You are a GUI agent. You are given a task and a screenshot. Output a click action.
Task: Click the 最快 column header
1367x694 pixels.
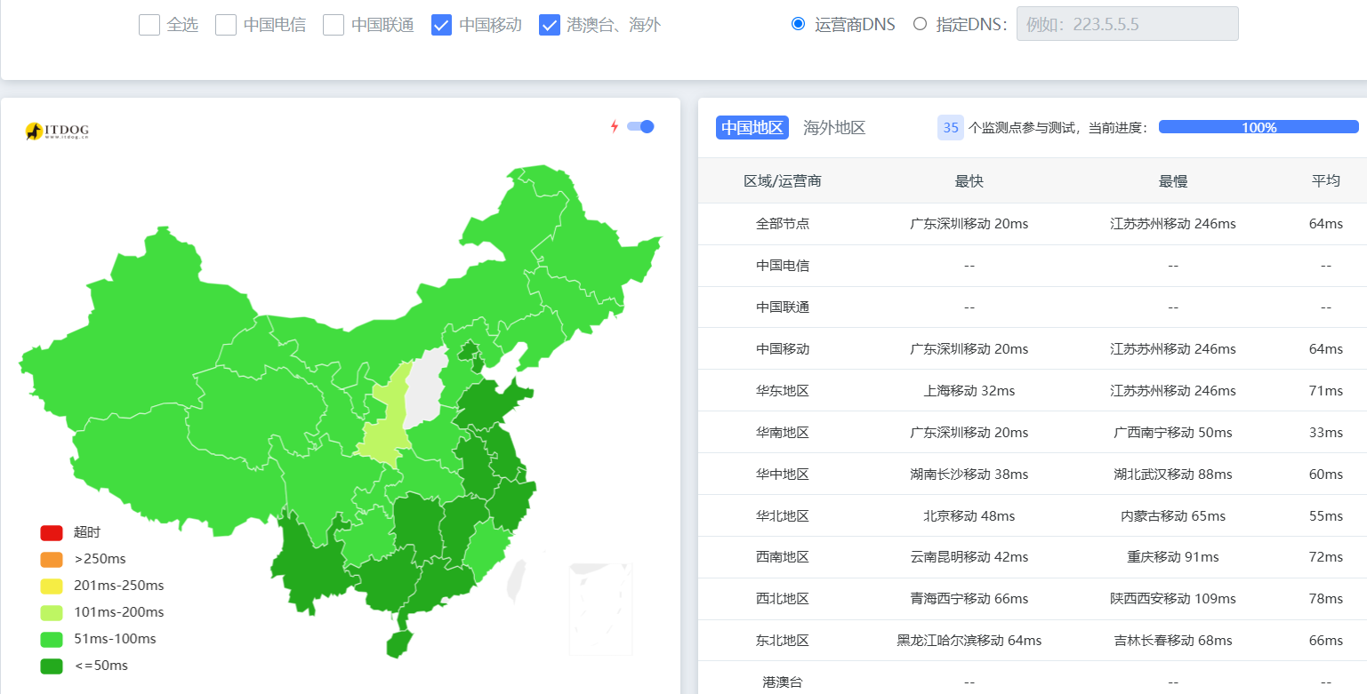coord(969,181)
